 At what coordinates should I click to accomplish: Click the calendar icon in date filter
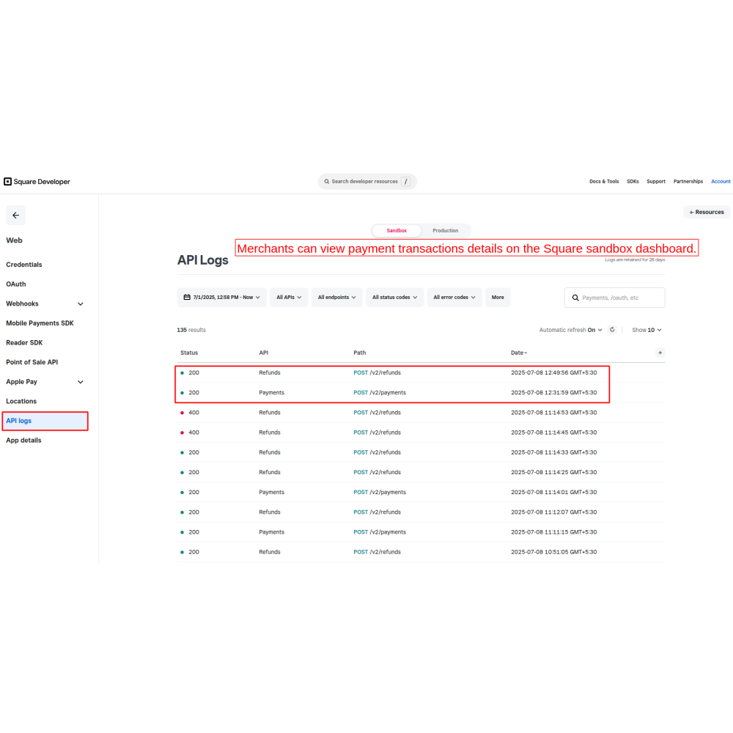187,298
